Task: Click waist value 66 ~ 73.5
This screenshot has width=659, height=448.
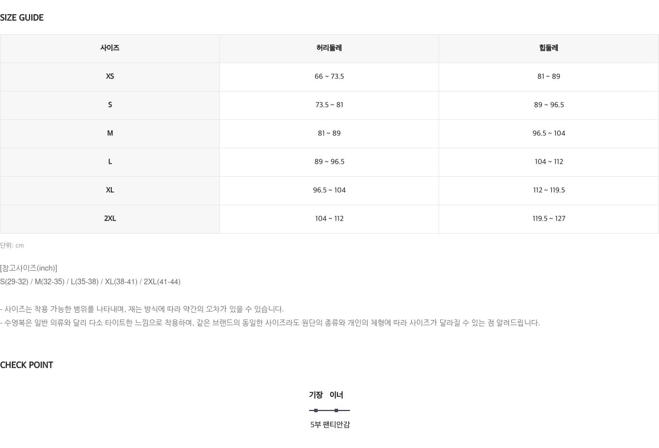Action: (x=329, y=77)
